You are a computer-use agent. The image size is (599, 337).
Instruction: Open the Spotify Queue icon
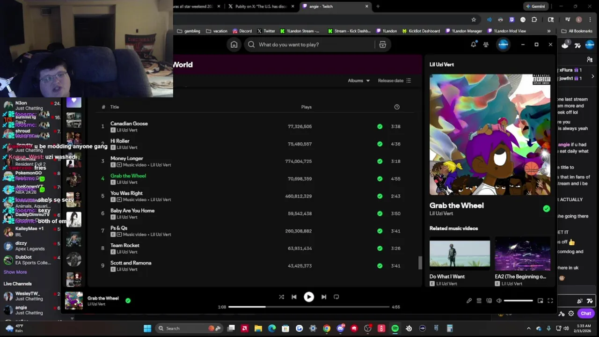click(479, 300)
